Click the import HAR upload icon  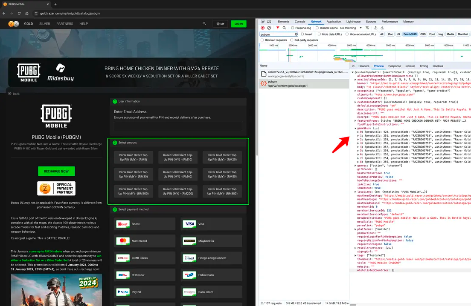click(x=375, y=28)
